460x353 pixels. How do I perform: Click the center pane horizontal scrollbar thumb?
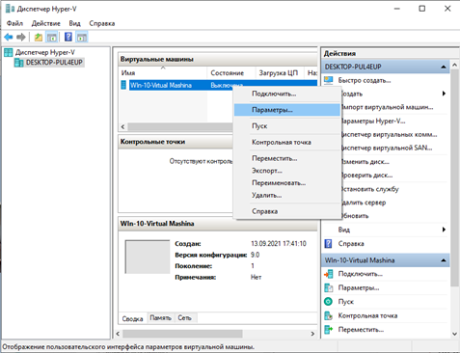182,334
